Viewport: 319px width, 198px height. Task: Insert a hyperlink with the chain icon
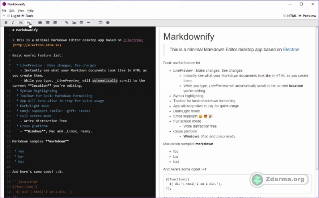click(x=67, y=23)
